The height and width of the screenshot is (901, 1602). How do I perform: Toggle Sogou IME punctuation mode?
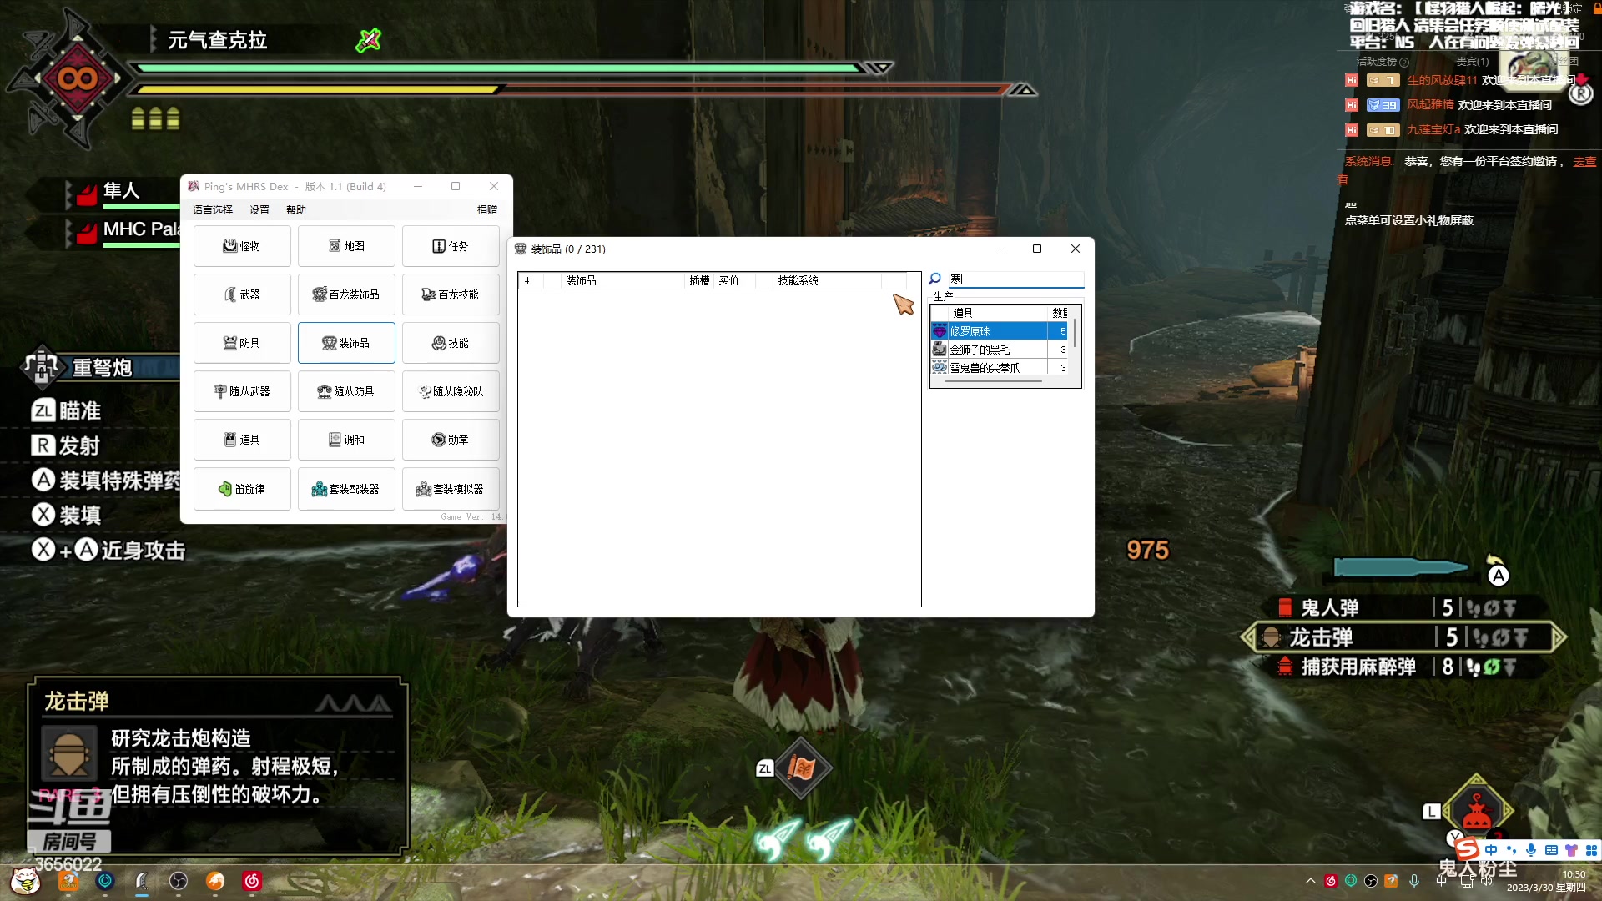pos(1511,850)
